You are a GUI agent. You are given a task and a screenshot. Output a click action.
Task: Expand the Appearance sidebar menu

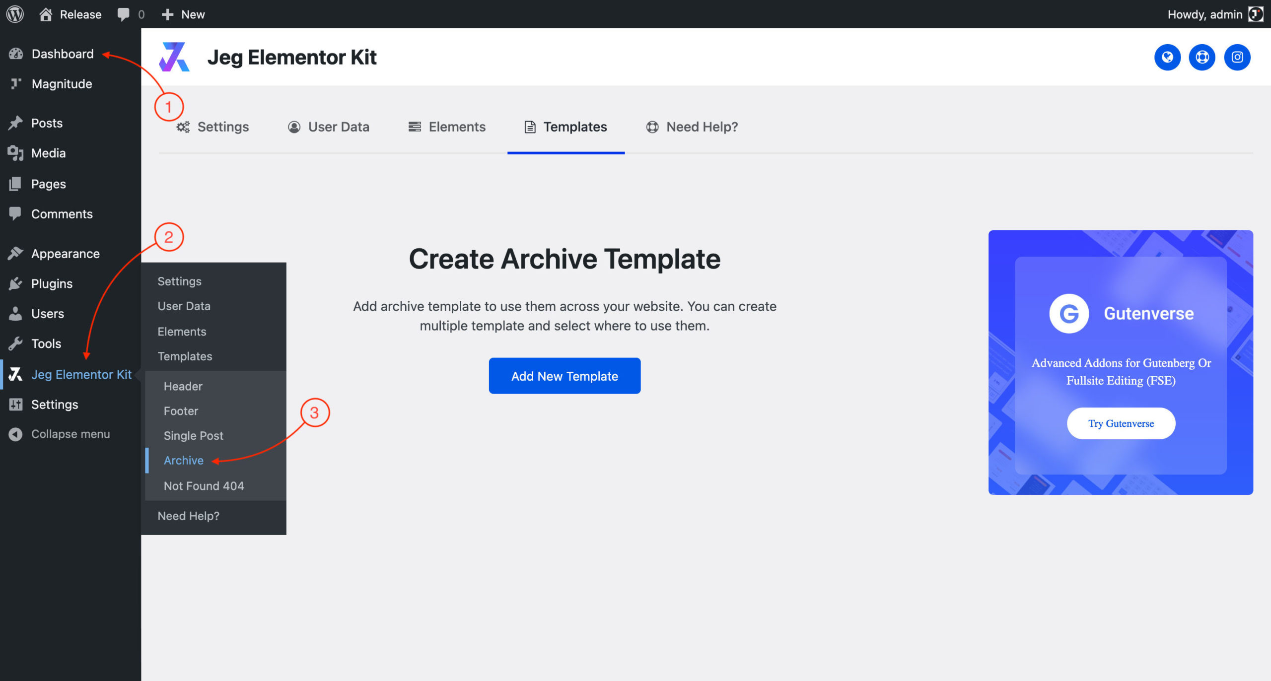(65, 254)
